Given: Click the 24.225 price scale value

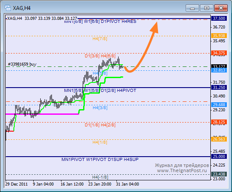Looking at the screenshot, I should tap(219, 165).
